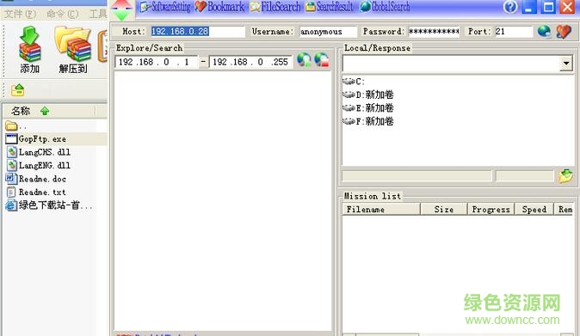Click the up-folder icon in the archive window
580x336 pixels.
click(17, 89)
